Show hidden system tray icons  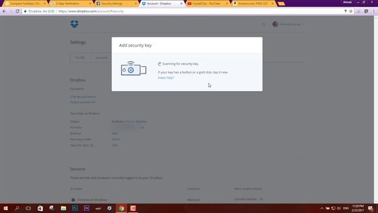click(321, 208)
